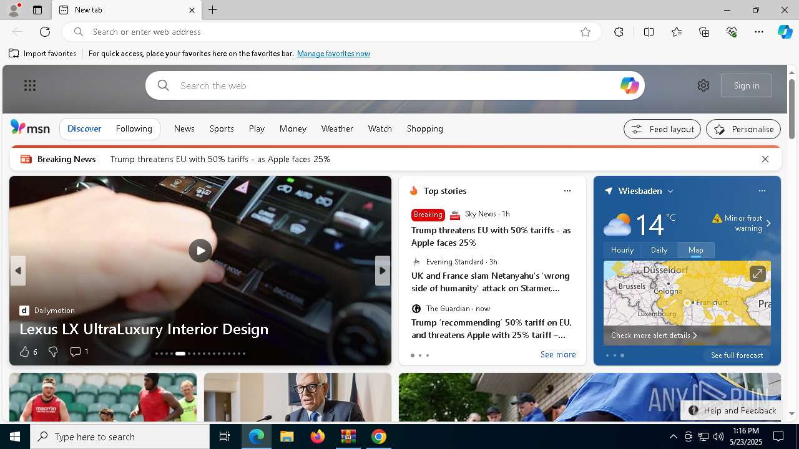799x449 pixels.
Task: Open Firefox from the taskbar
Action: [318, 437]
